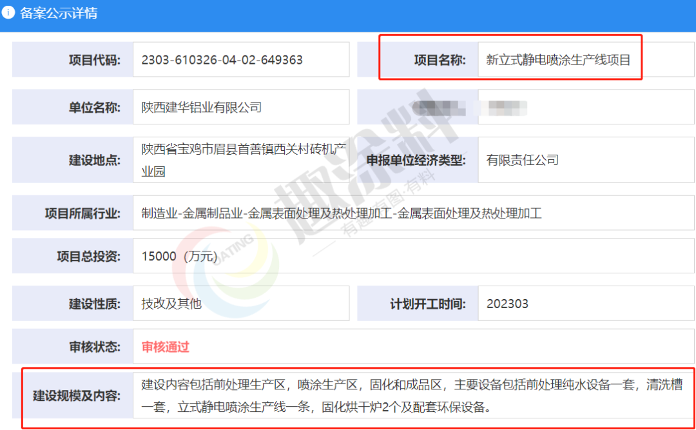Screen dimensions: 696x430
Task: Click the 备案公示详情 header title
Action: coord(59,13)
